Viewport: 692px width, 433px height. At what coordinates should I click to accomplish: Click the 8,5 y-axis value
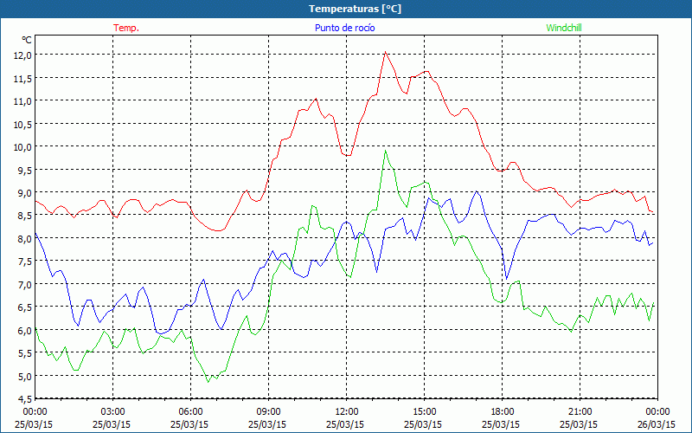pos(25,215)
